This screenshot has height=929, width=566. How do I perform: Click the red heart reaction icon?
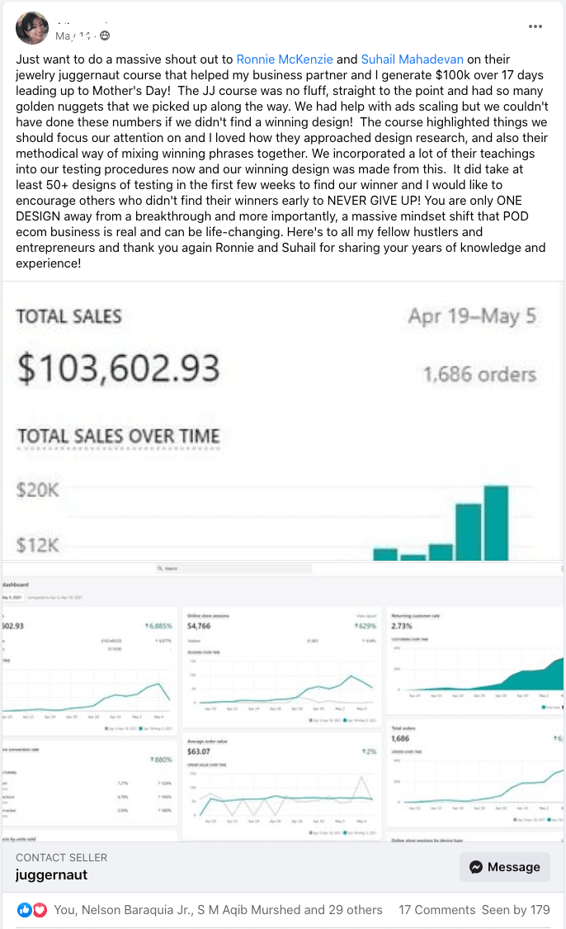click(38, 910)
